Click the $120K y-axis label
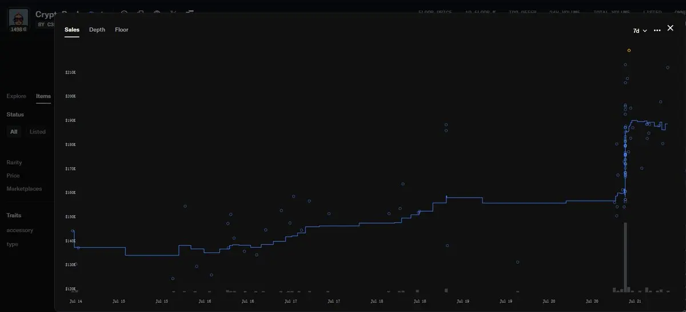 [x=71, y=289]
